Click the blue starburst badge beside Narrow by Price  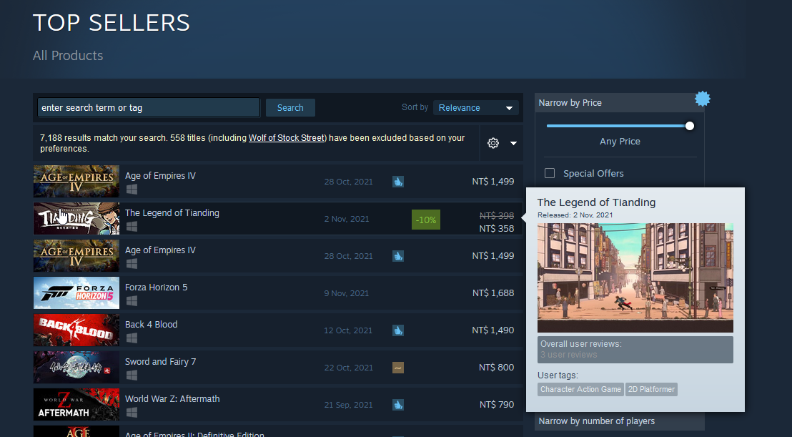click(702, 99)
